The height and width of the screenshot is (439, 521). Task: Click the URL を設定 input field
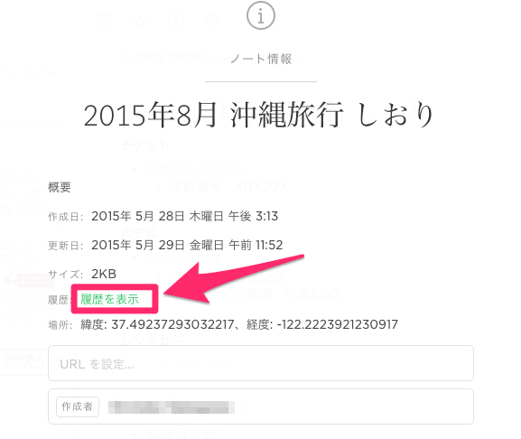(261, 363)
